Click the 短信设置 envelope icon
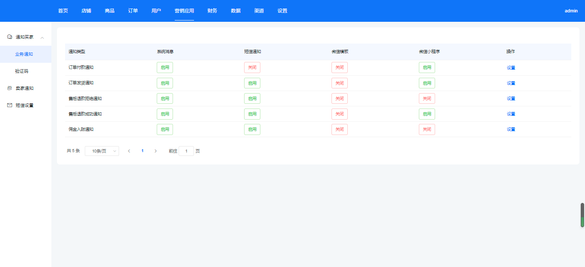This screenshot has width=585, height=267. (x=10, y=105)
